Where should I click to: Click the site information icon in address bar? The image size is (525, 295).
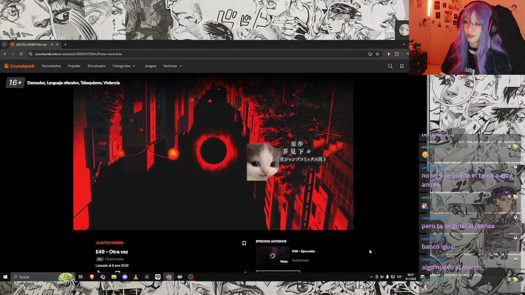pyautogui.click(x=30, y=54)
